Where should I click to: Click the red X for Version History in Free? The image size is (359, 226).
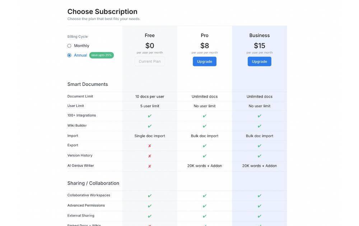(x=149, y=156)
